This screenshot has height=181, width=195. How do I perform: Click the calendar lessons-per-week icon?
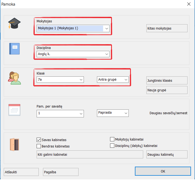14,109
